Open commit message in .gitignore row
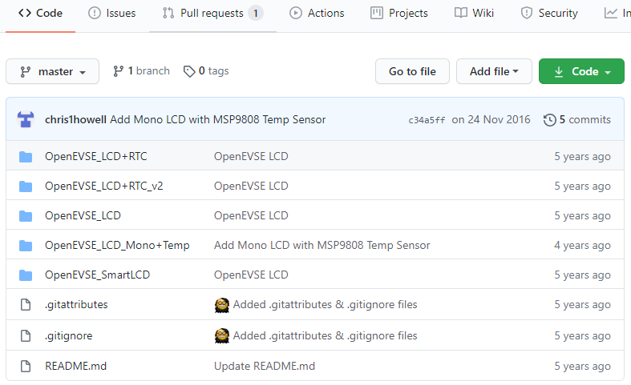The width and height of the screenshot is (631, 385). coord(326,335)
